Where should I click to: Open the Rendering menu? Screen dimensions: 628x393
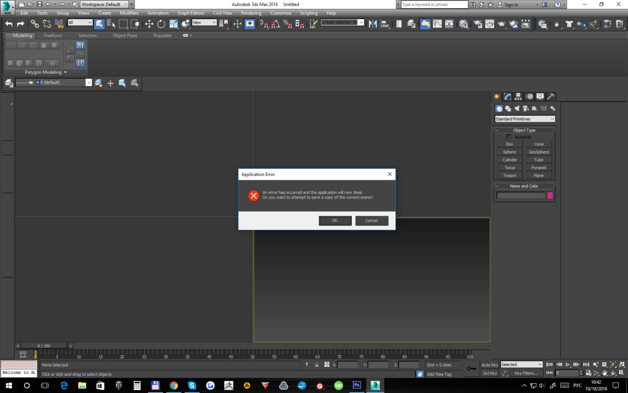click(251, 13)
